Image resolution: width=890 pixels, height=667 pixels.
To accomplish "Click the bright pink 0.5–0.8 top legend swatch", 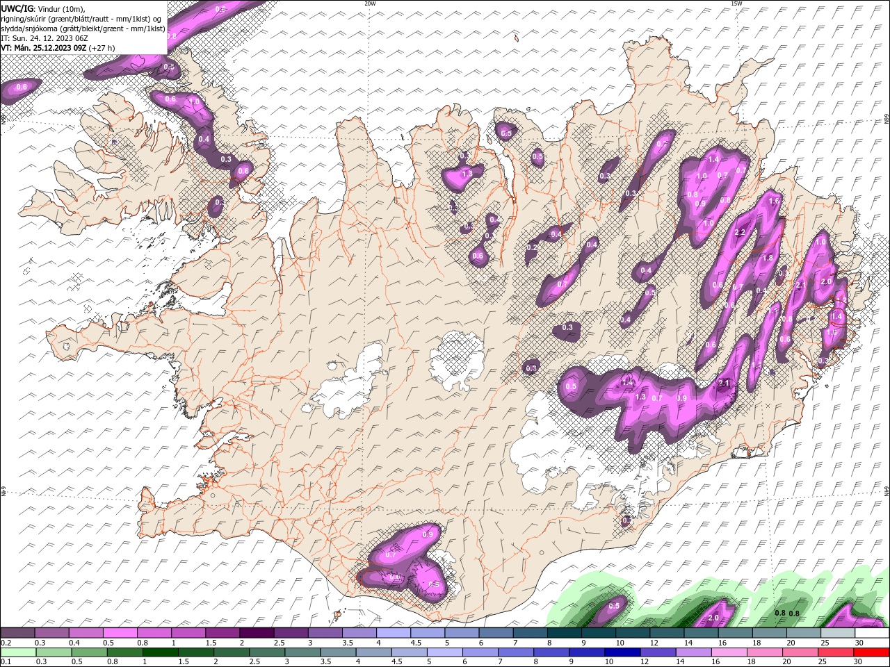I will (x=120, y=633).
